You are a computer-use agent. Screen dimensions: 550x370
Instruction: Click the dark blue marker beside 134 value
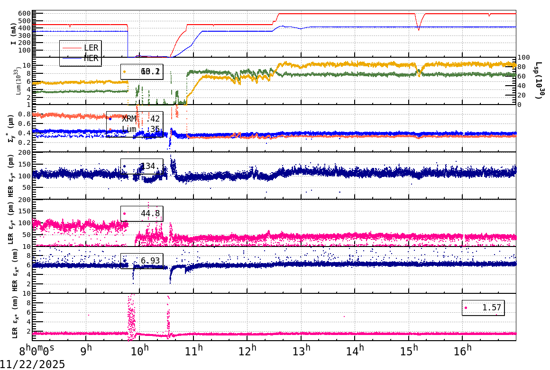[x=124, y=166]
